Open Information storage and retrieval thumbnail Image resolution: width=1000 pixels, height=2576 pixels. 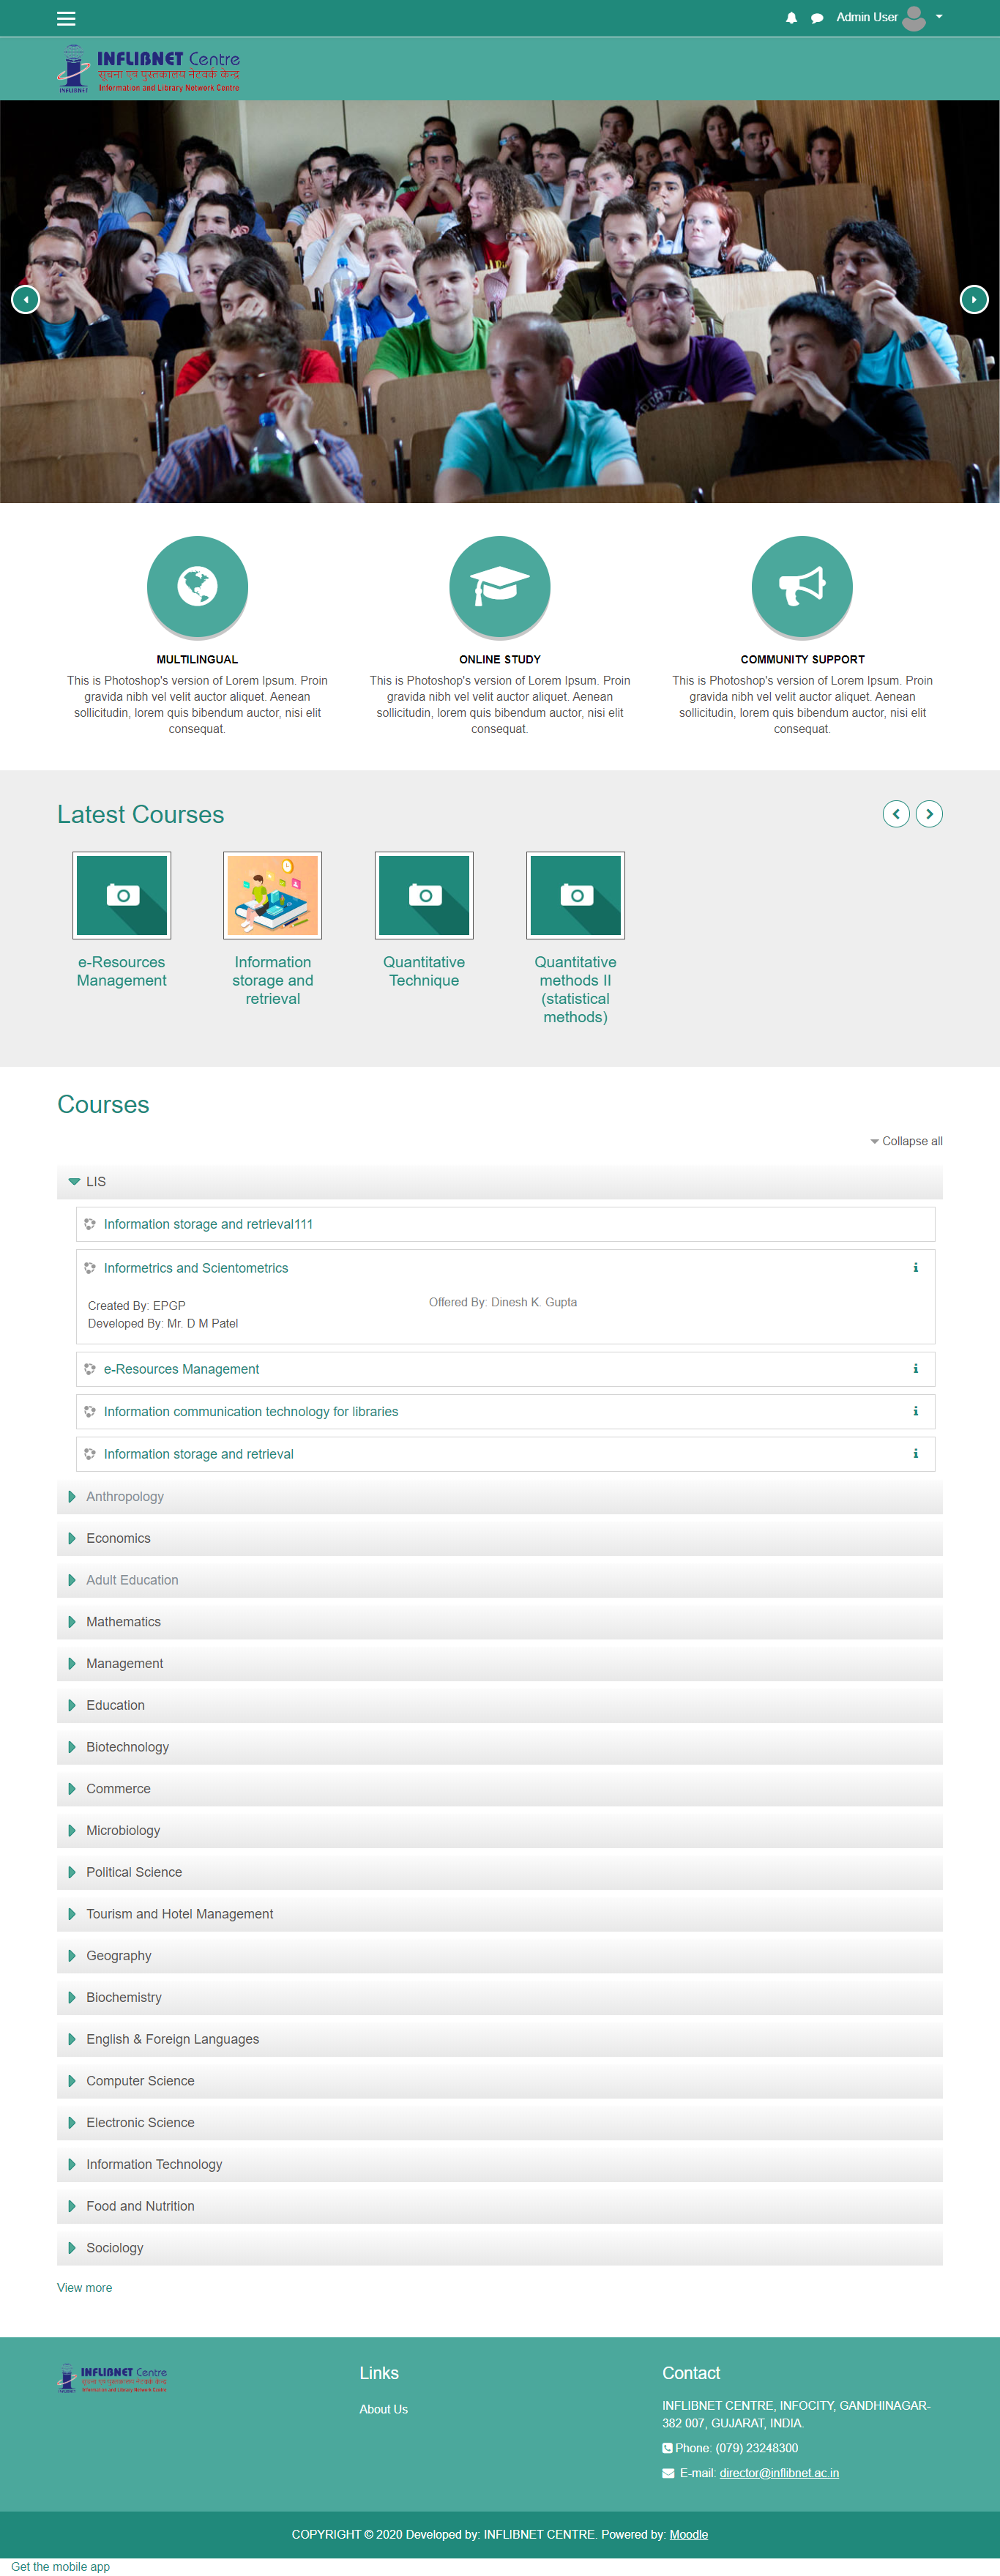click(272, 895)
